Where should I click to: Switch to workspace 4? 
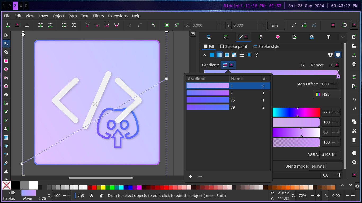(x=21, y=6)
